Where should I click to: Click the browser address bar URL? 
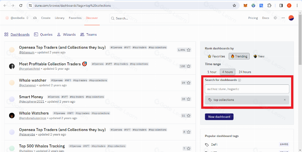[73, 6]
